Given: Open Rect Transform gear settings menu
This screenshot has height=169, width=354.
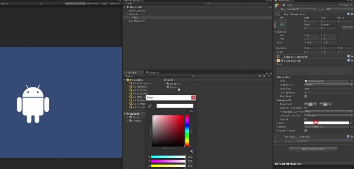Looking at the screenshot, I should pos(352,14).
